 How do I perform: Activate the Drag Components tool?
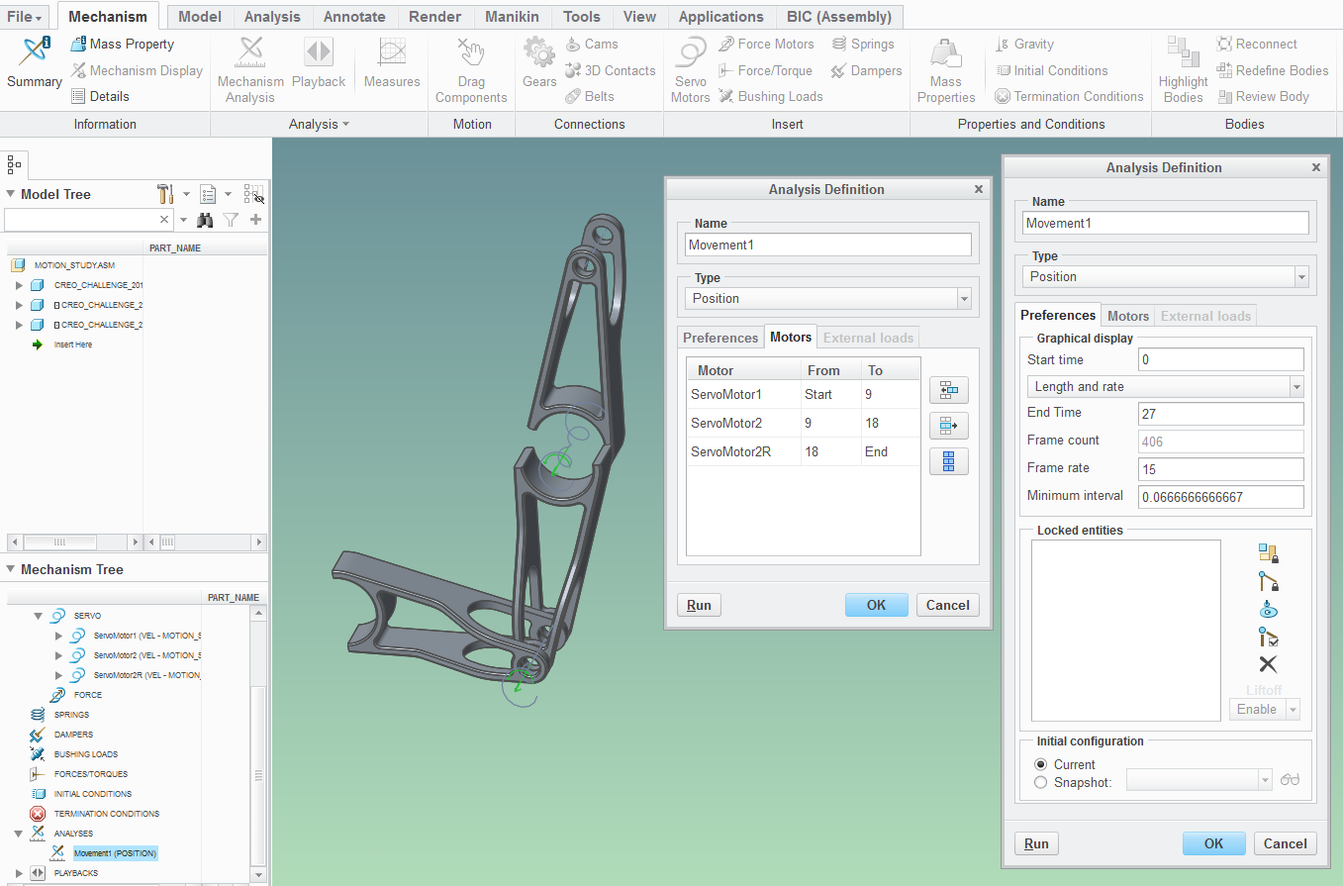(x=471, y=67)
